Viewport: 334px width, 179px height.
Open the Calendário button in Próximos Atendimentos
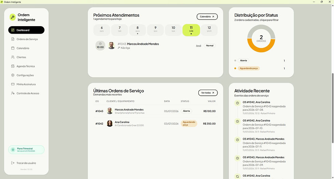click(207, 17)
